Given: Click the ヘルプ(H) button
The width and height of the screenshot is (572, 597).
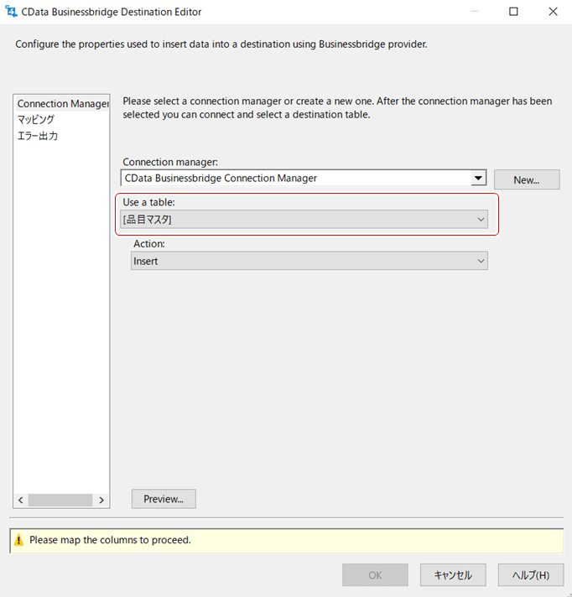Looking at the screenshot, I should tap(531, 575).
